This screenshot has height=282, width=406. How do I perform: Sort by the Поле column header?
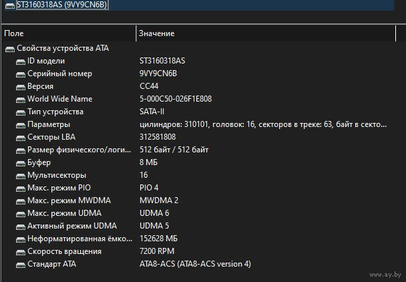coord(67,33)
